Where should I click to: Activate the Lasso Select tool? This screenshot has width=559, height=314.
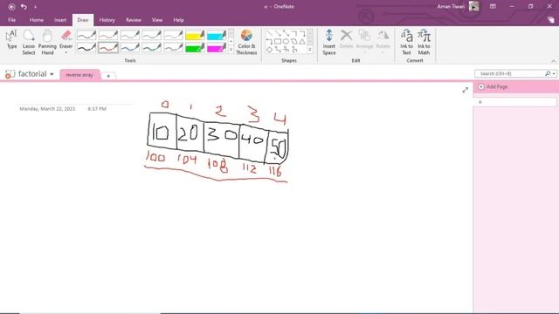tap(29, 43)
